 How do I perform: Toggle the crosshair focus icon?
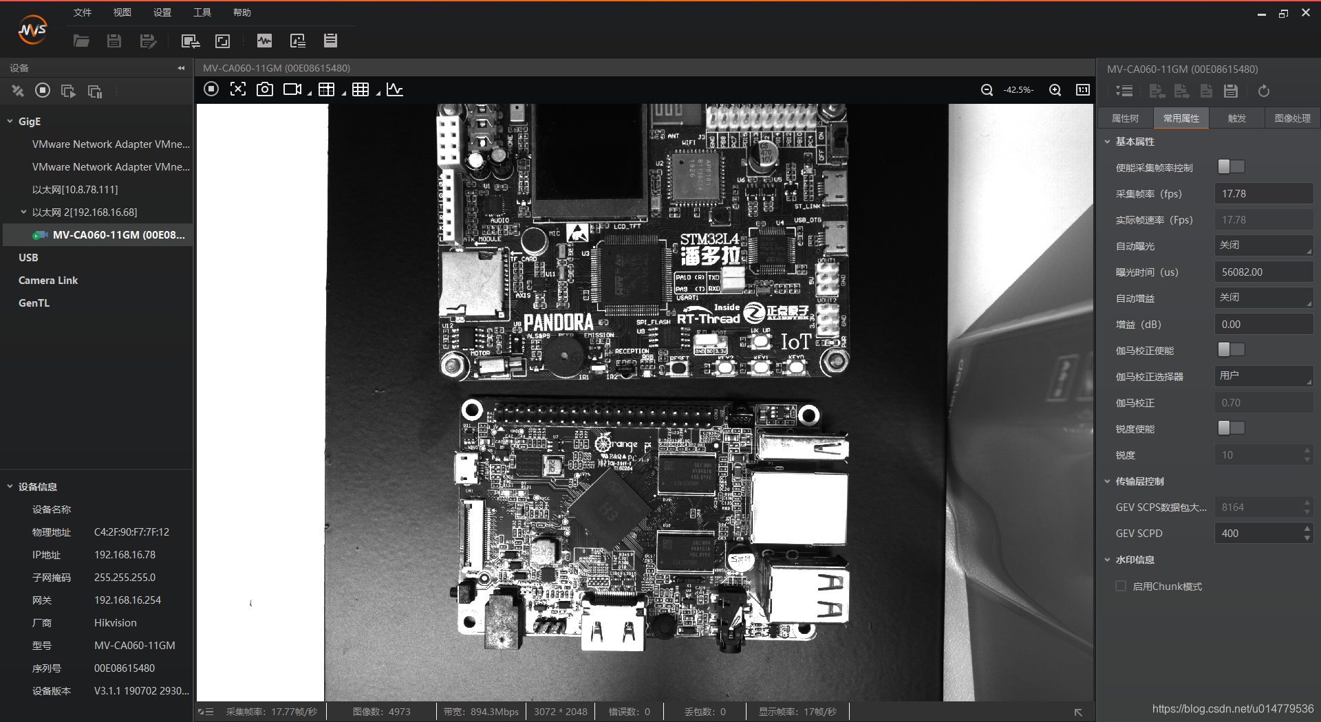tap(238, 89)
